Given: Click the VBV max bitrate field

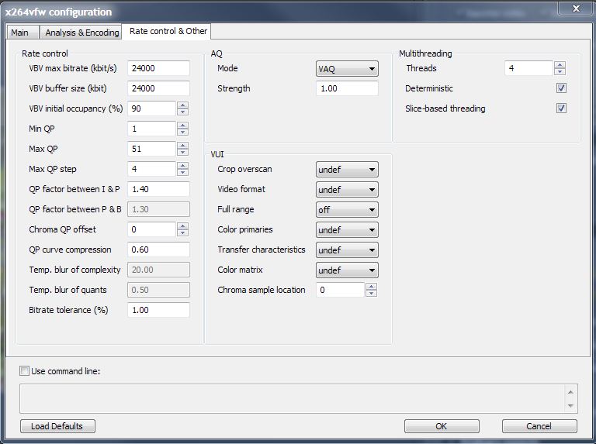Looking at the screenshot, I should 158,68.
